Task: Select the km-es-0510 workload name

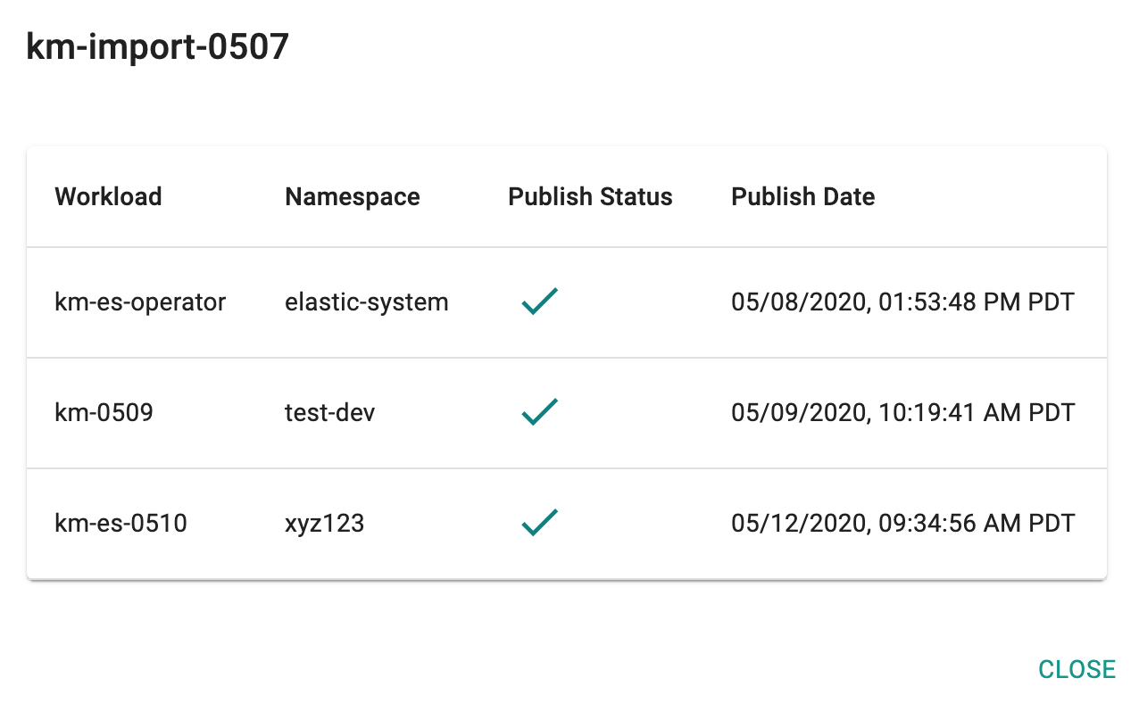Action: pyautogui.click(x=121, y=523)
